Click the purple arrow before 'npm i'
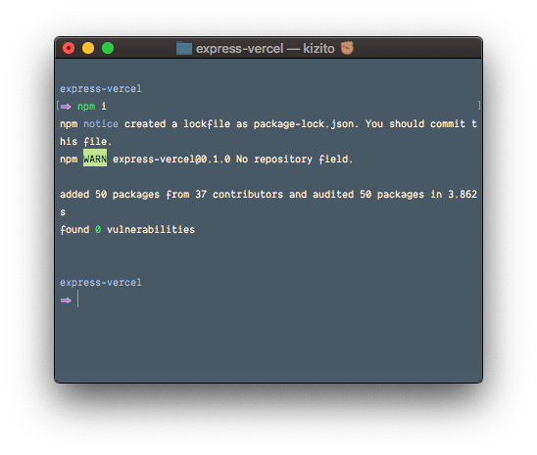Image resolution: width=537 pixels, height=455 pixels. coord(66,107)
